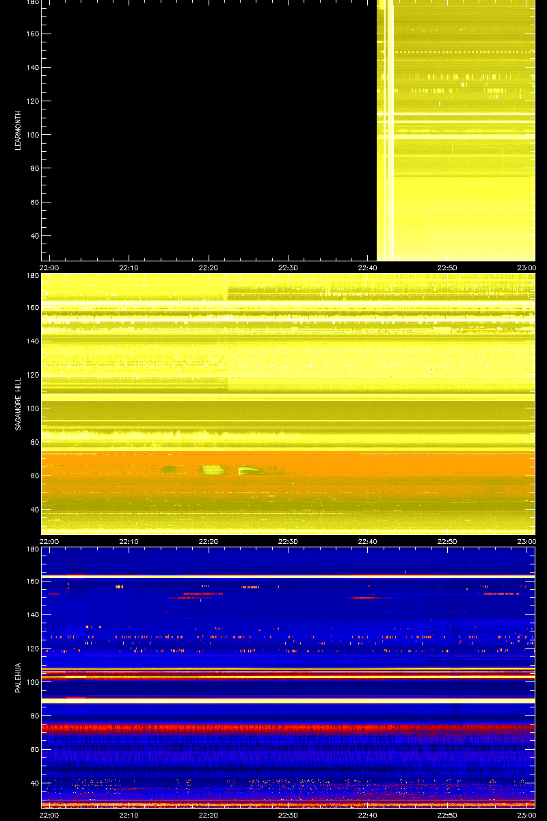Viewport: 547px width, 821px height.
Task: Choose the 80 frequency tick on Palehua axis
Action: (34, 716)
